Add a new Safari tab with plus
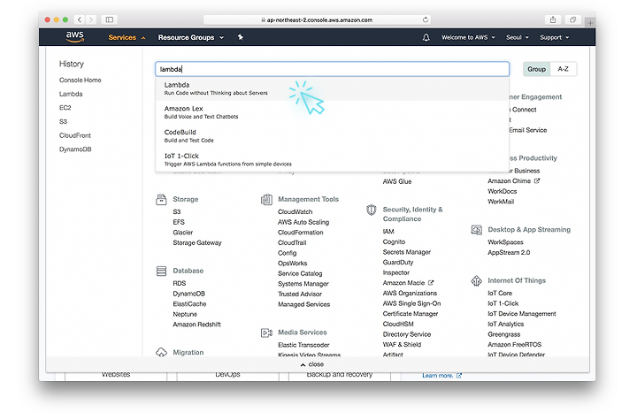This screenshot has width=637, height=413. tap(590, 23)
